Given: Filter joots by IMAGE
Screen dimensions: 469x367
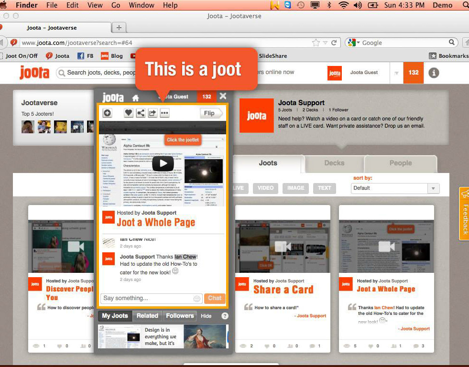Looking at the screenshot, I should [295, 188].
